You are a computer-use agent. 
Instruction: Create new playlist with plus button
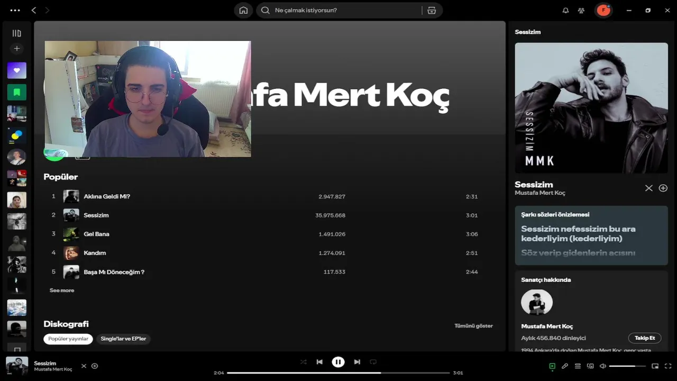tap(16, 49)
